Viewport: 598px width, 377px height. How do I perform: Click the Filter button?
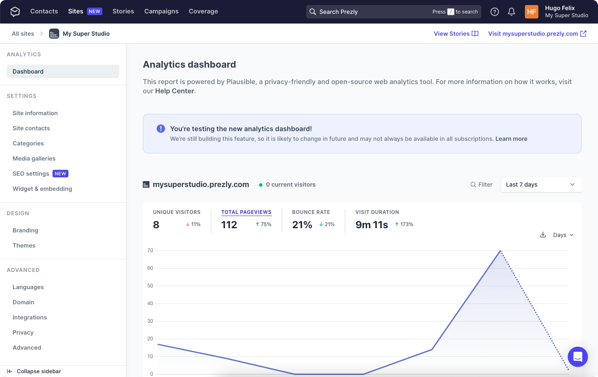(x=481, y=185)
